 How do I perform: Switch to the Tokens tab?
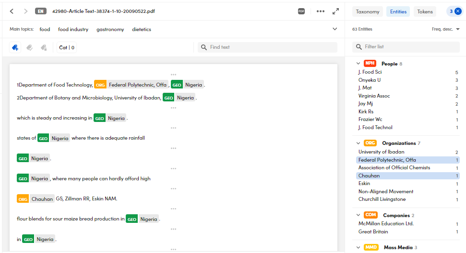tap(425, 11)
